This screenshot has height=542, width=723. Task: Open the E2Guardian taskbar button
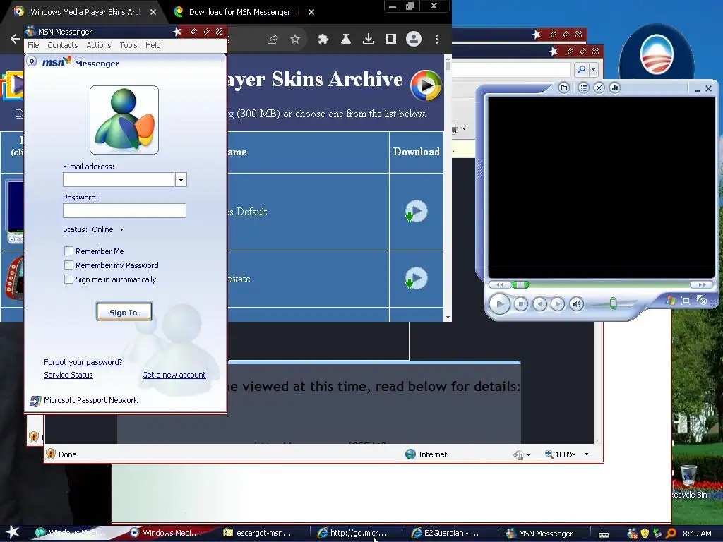click(x=451, y=533)
